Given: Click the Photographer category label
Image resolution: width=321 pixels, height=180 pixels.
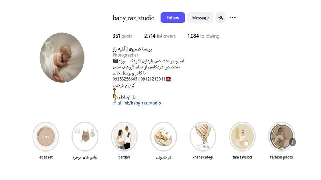Looking at the screenshot, I should pyautogui.click(x=125, y=55).
